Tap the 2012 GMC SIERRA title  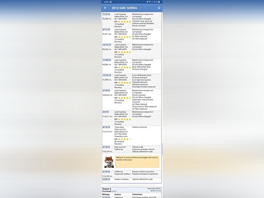point(124,8)
